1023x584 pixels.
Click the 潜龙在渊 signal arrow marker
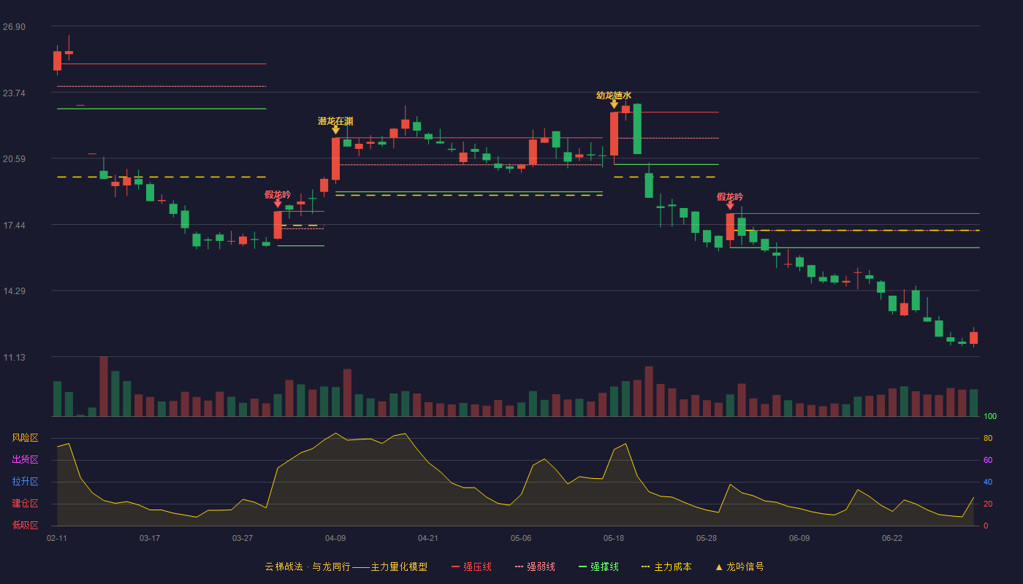tap(335, 130)
